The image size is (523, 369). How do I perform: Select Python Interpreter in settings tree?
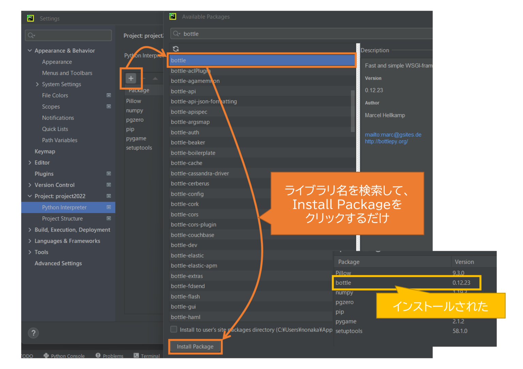[64, 208]
